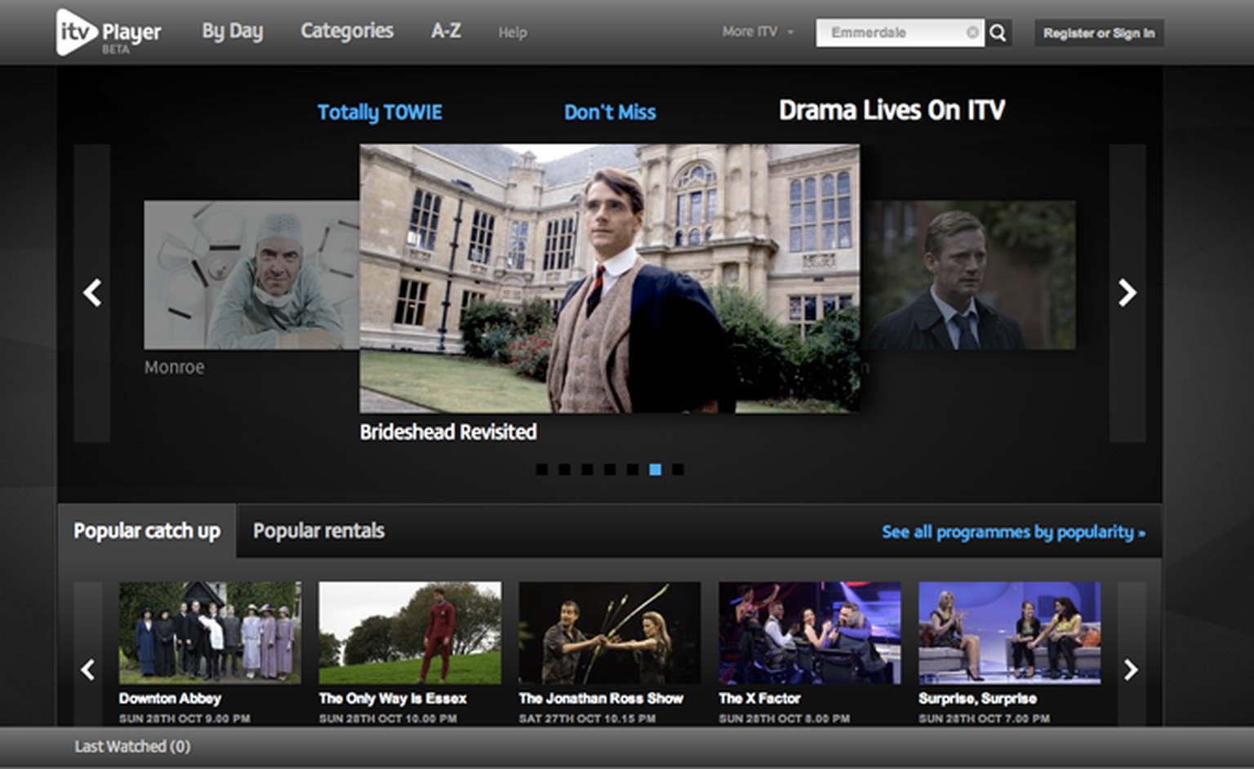Show next hero carousel slide
Screen dimensions: 1254x769
pos(1127,293)
